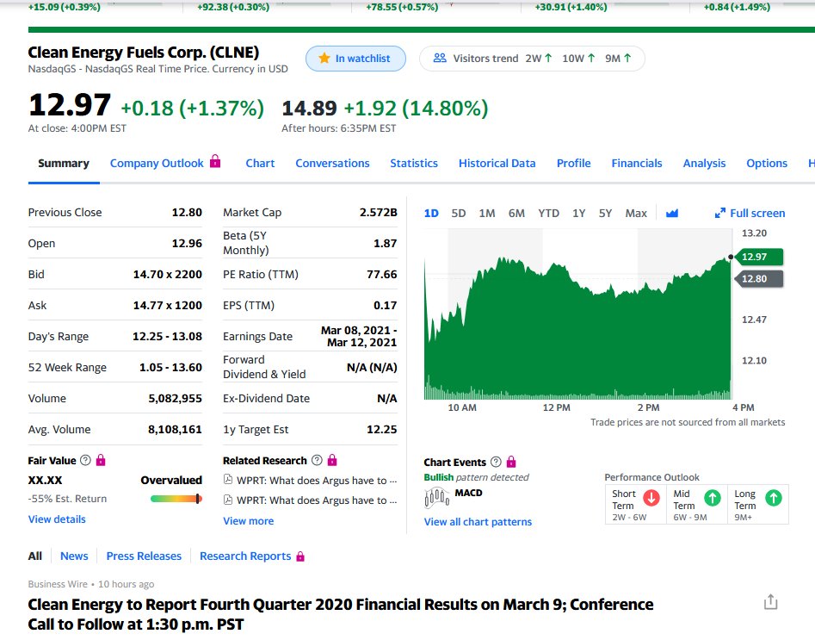Click the share icon beside the news headline
Viewport: 815px width, 640px height.
(x=770, y=602)
